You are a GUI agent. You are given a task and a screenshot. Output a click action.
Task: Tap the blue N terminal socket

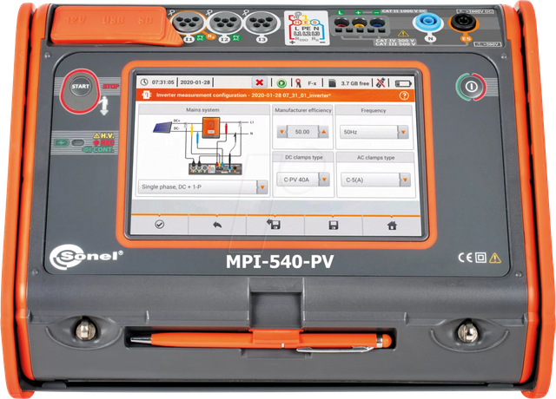click(x=428, y=21)
